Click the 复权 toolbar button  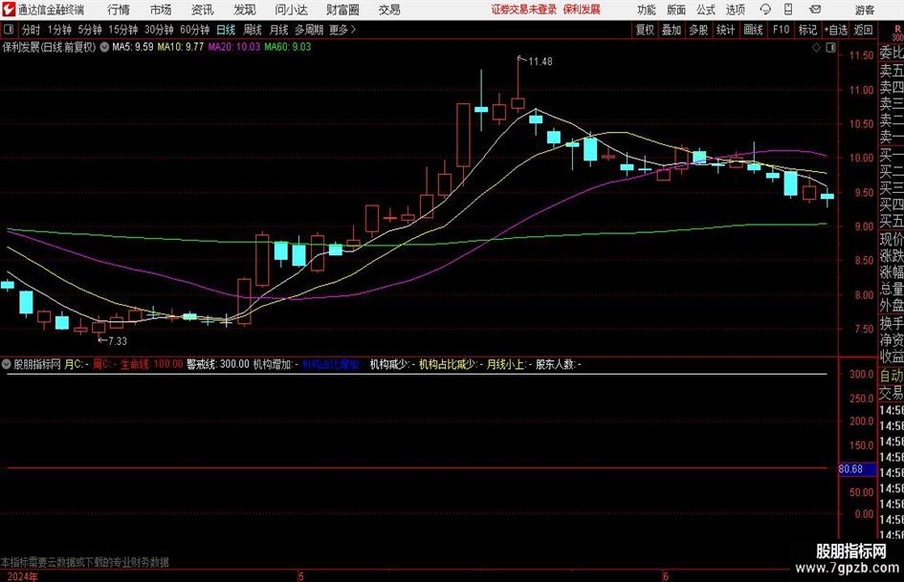click(x=645, y=30)
